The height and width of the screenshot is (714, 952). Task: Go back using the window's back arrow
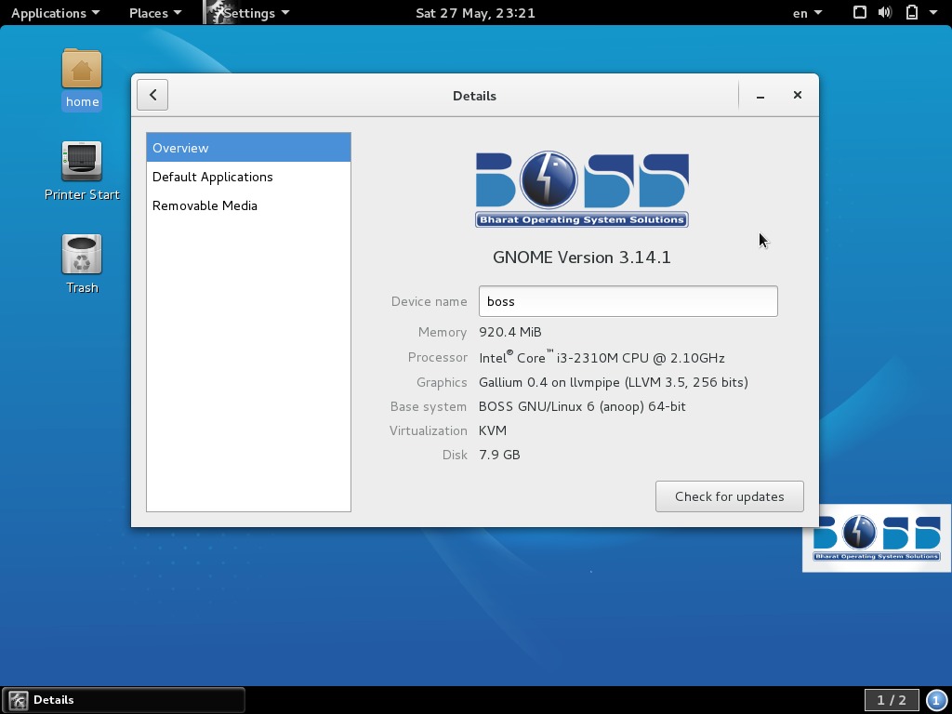tap(152, 94)
